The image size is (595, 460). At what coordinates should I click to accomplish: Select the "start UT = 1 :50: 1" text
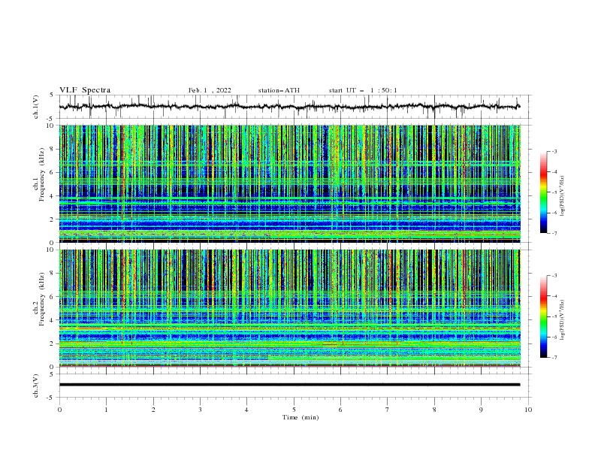point(363,90)
